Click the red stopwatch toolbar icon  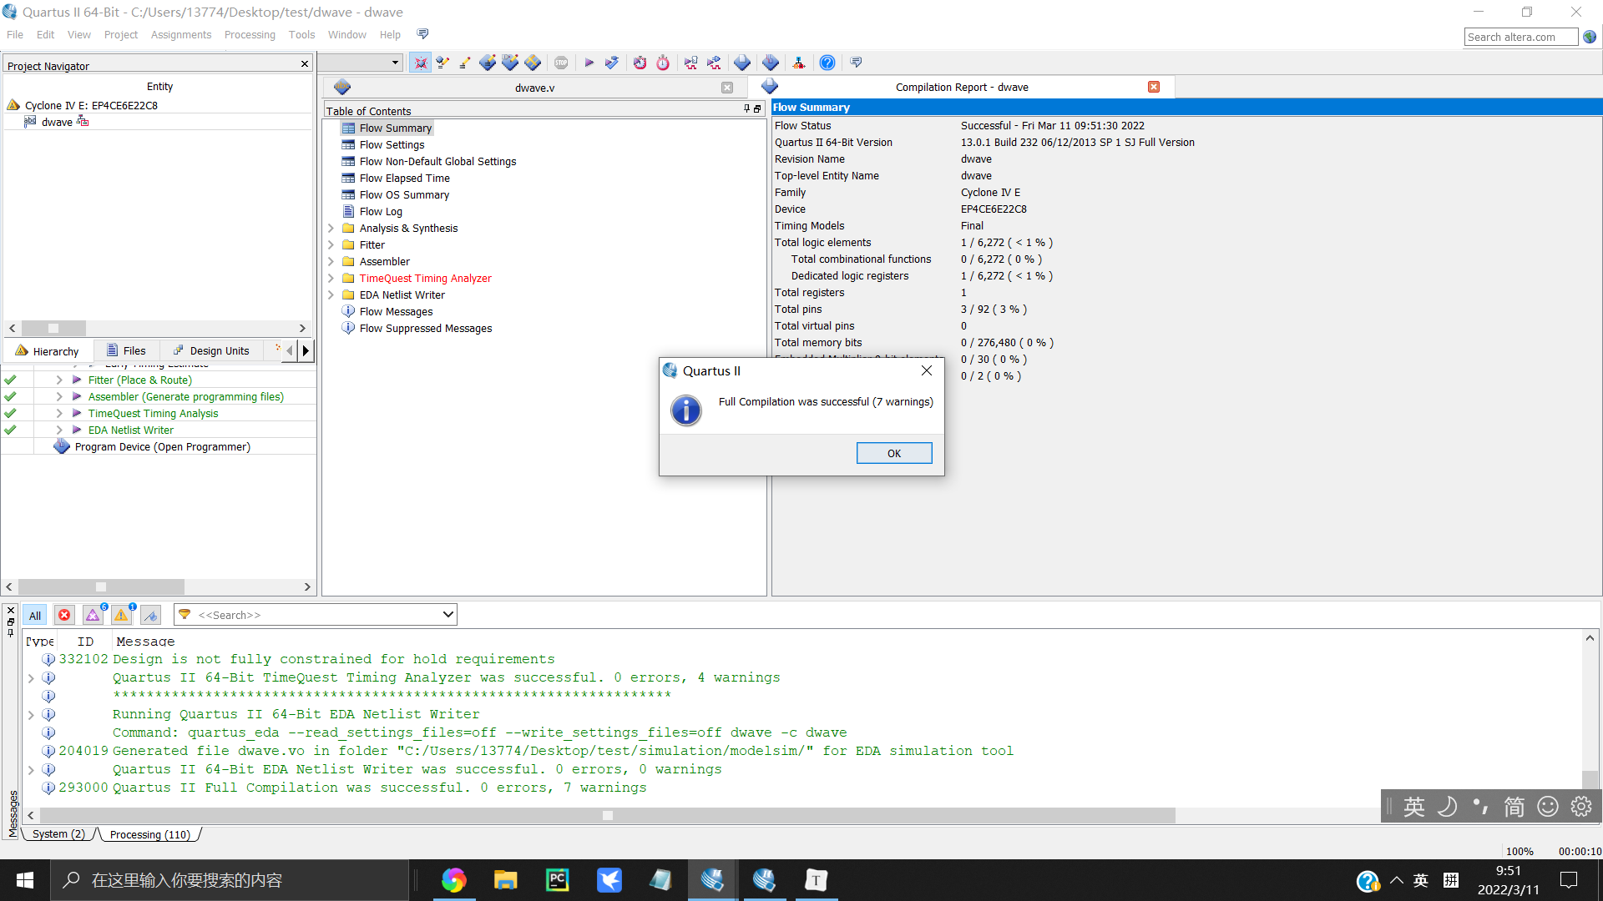[663, 63]
